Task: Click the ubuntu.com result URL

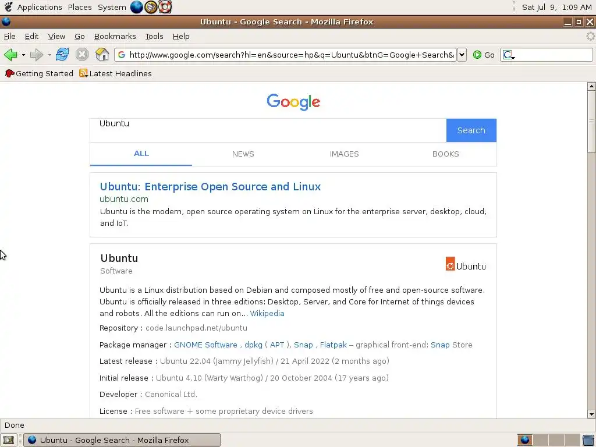Action: coord(124,199)
